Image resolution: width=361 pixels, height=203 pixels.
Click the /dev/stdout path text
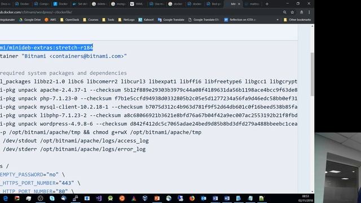tap(20, 141)
